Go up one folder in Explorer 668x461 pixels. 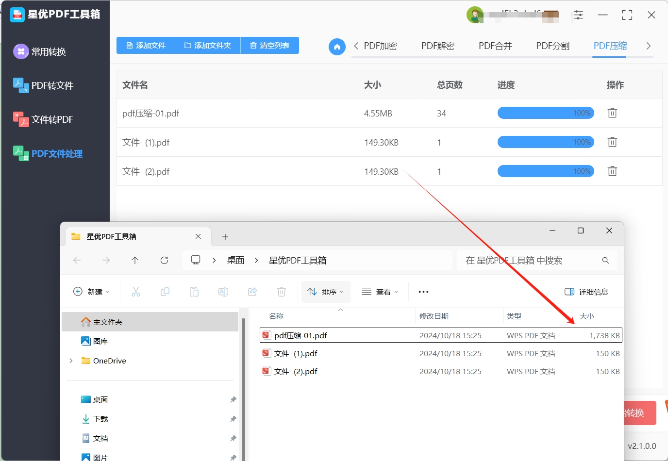pyautogui.click(x=135, y=261)
